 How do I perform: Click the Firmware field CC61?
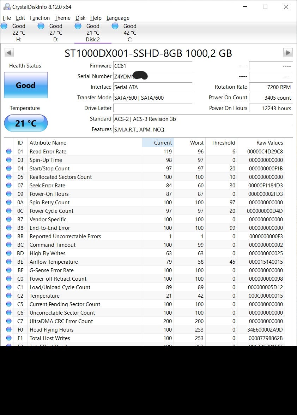[x=153, y=66]
